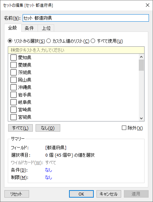The width and height of the screenshot is (153, 202).
Task: Close the セットの編集 dialog window
Action: pos(148,5)
